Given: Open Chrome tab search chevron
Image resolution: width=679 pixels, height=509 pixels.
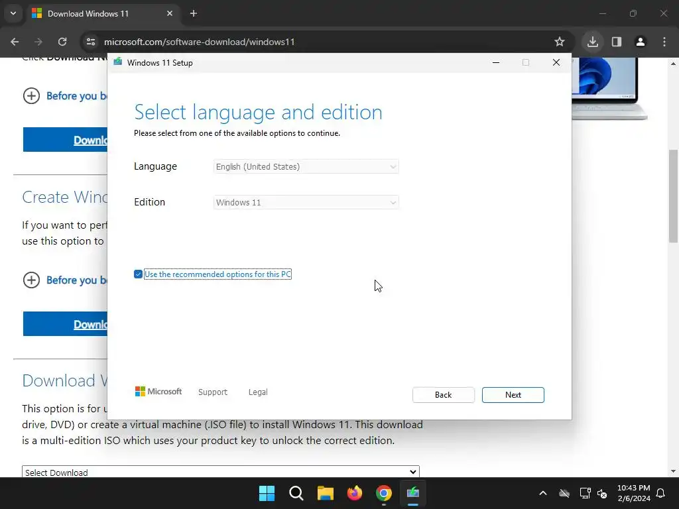Looking at the screenshot, I should coord(13,13).
